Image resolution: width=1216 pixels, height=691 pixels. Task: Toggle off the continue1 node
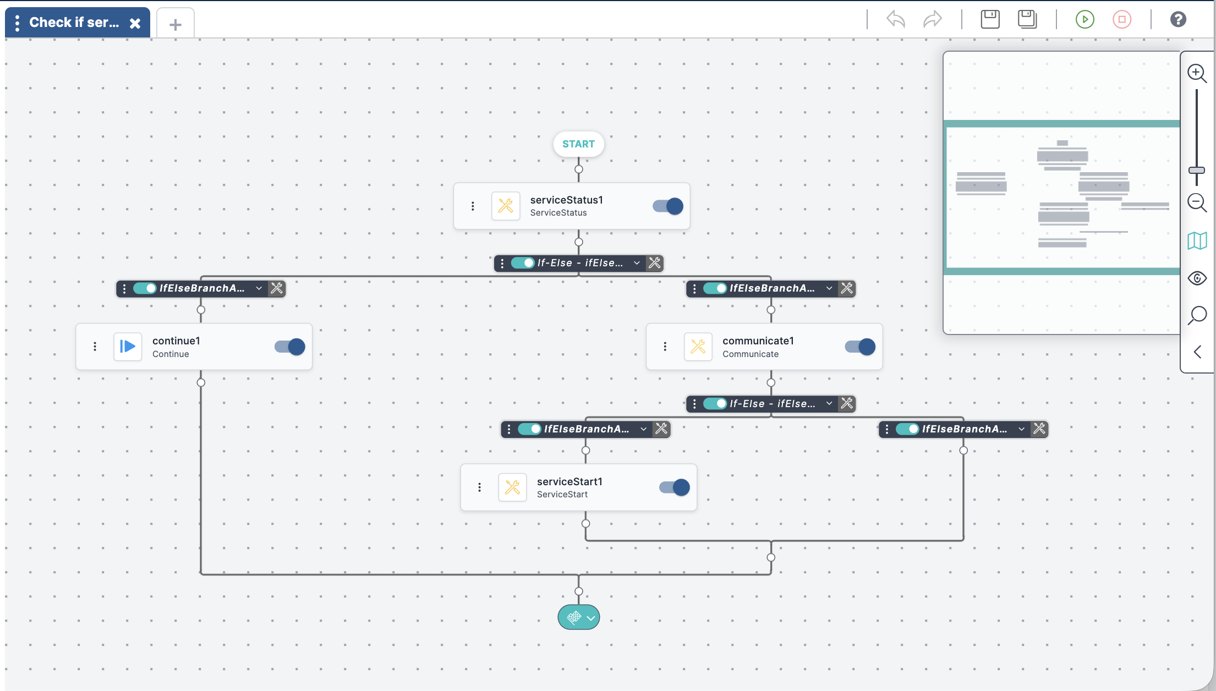[x=288, y=347]
